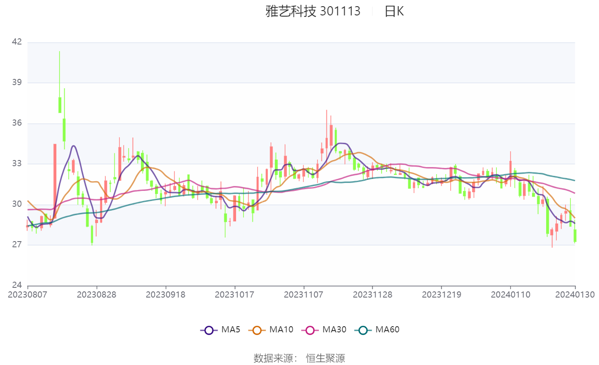Click the y-axis value 30
599x365 pixels.
pyautogui.click(x=17, y=204)
